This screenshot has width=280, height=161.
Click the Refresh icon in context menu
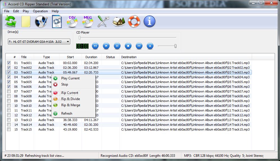click(55, 113)
